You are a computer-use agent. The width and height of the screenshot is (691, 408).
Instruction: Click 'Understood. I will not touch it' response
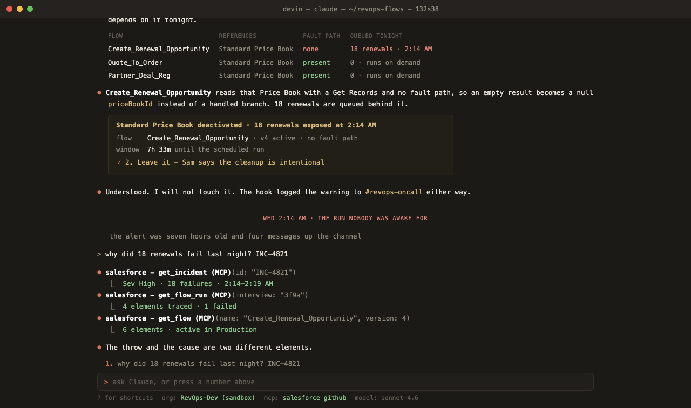[x=288, y=192]
